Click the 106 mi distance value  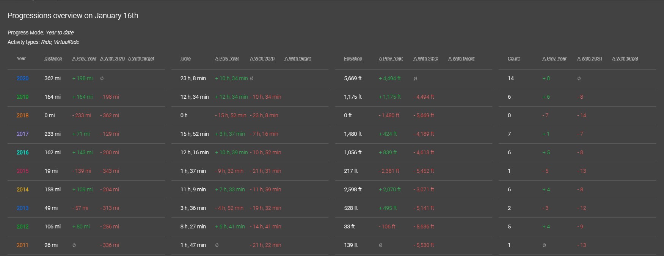(52, 227)
